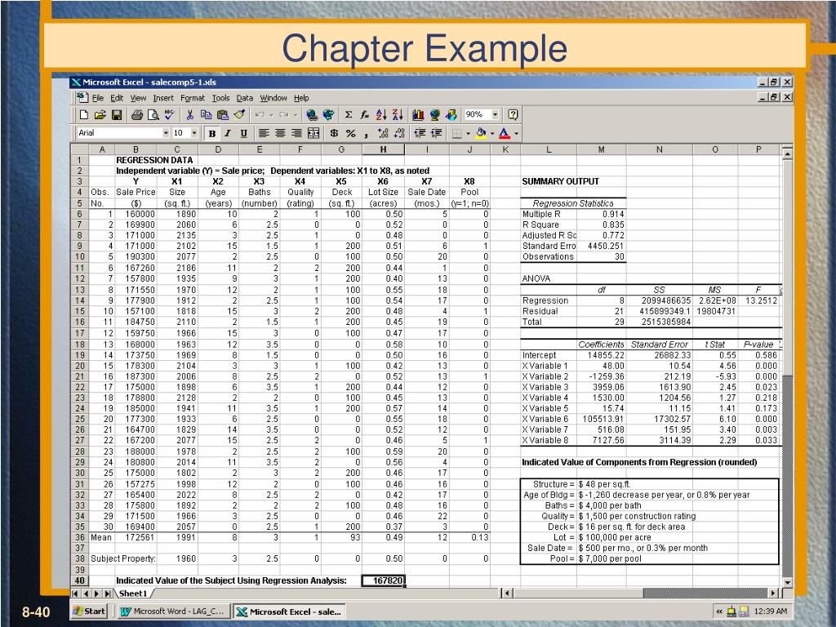836x627 pixels.
Task: Expand the Redo history dropdown arrow
Action: click(296, 114)
